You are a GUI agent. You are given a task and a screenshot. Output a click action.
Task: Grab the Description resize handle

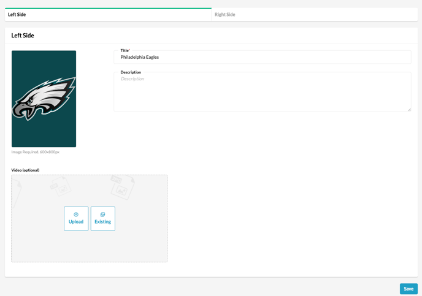click(409, 110)
